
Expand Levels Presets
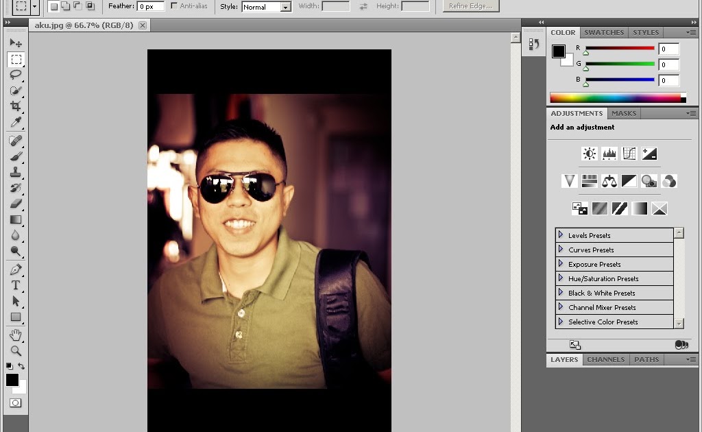(561, 235)
